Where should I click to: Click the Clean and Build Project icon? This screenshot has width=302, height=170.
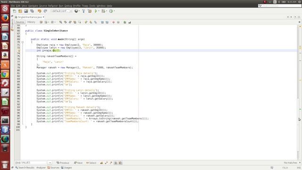pyautogui.click(x=90, y=11)
